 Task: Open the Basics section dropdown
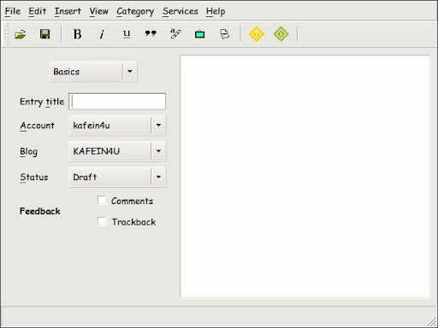click(x=92, y=72)
